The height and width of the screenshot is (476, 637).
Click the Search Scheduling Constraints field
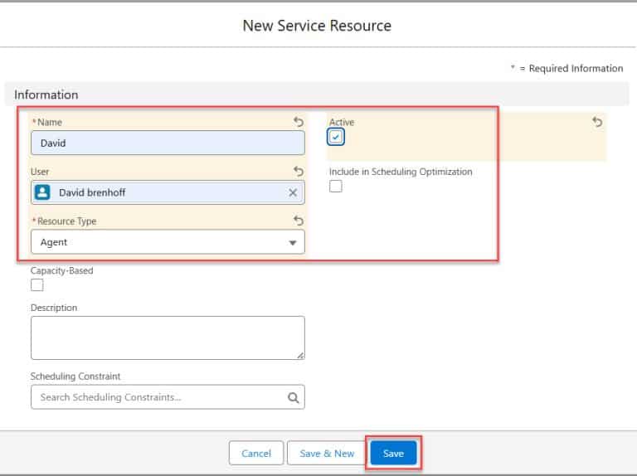tap(168, 397)
